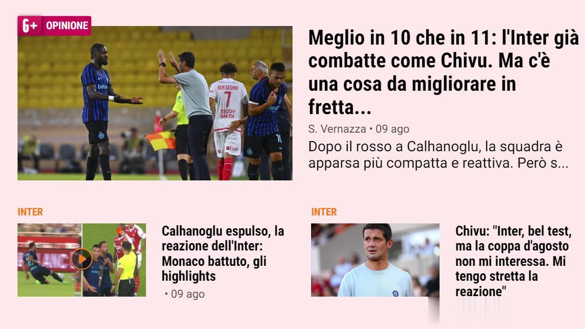
Task: Open the main Inter vs Monaco photo
Action: pyautogui.click(x=155, y=103)
